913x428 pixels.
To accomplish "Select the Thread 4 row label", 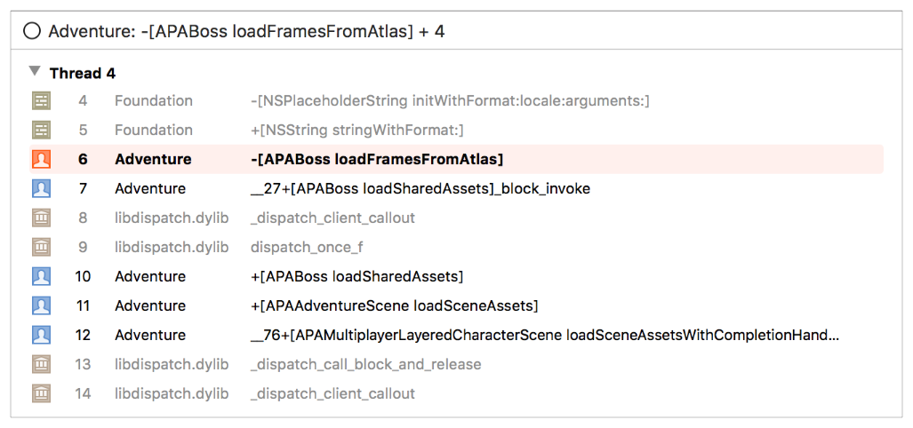I will coord(83,73).
